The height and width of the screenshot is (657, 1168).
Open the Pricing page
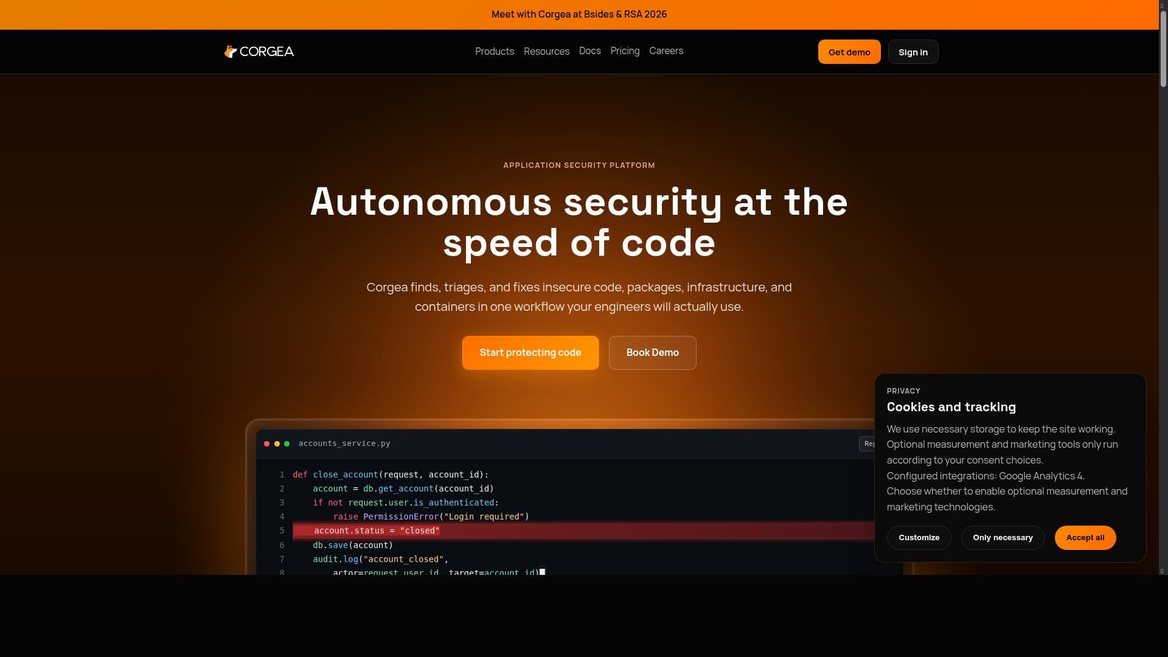tap(625, 51)
